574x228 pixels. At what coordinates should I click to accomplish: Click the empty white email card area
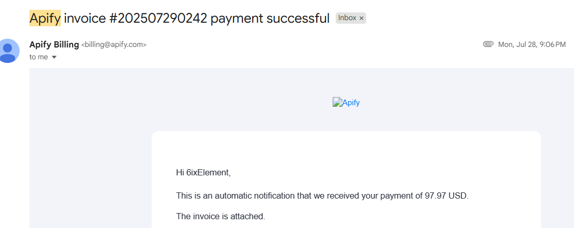pos(346,150)
